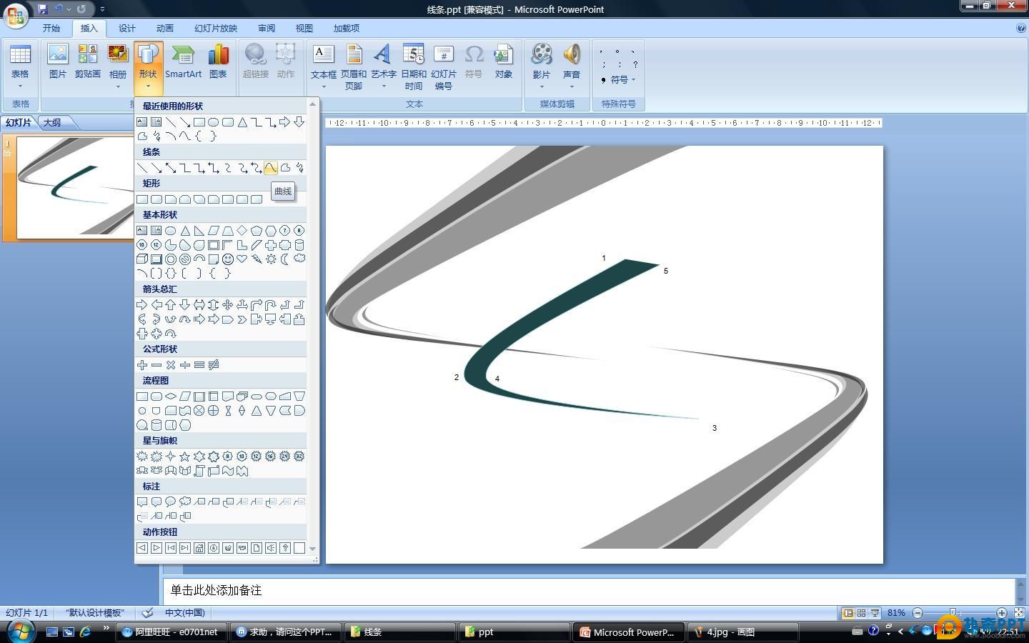This screenshot has width=1029, height=643.
Task: Insert a picture with 图片 button
Action: click(57, 61)
